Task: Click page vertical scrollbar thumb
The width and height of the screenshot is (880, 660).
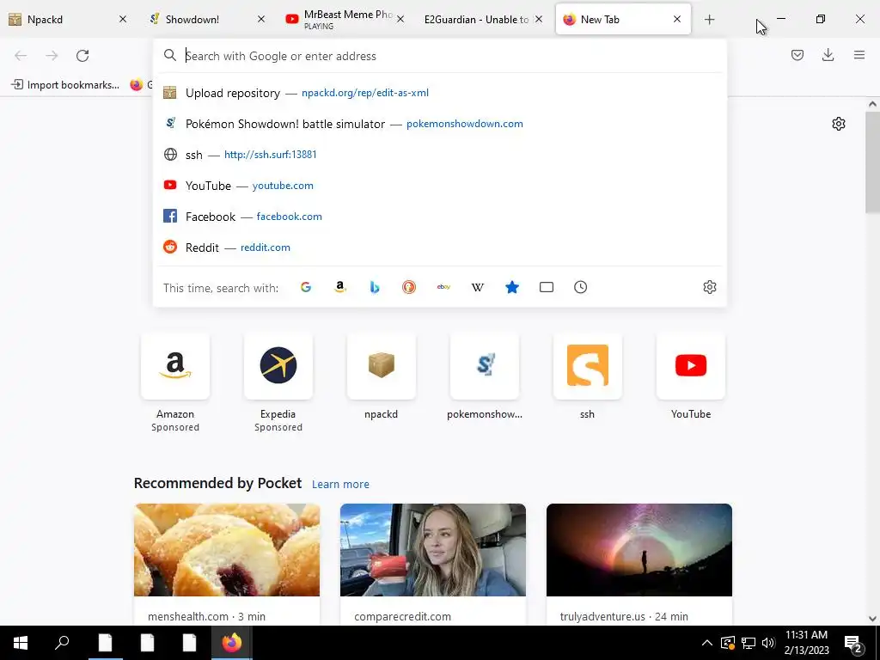Action: click(x=872, y=162)
